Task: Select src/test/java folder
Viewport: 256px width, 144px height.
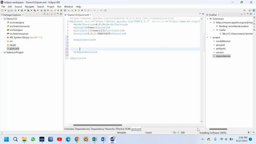Action: pos(16,30)
